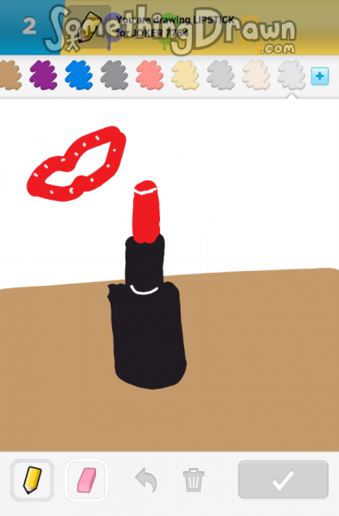This screenshot has height=516, width=339.
Task: Tap 'You are drawing LIPSTICK' prompt text
Action: click(x=175, y=20)
